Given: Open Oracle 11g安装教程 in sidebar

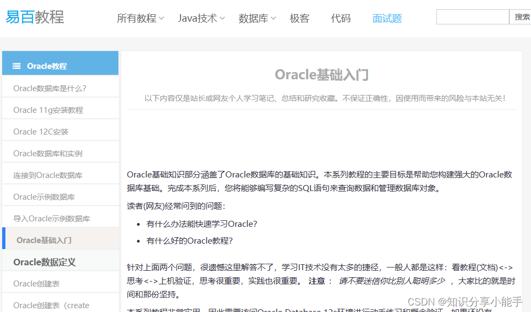Looking at the screenshot, I should [x=48, y=110].
